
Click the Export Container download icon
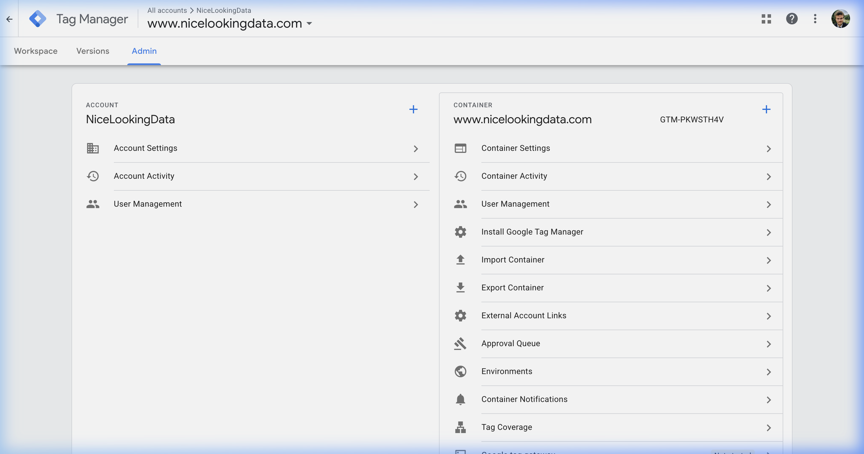pos(460,287)
